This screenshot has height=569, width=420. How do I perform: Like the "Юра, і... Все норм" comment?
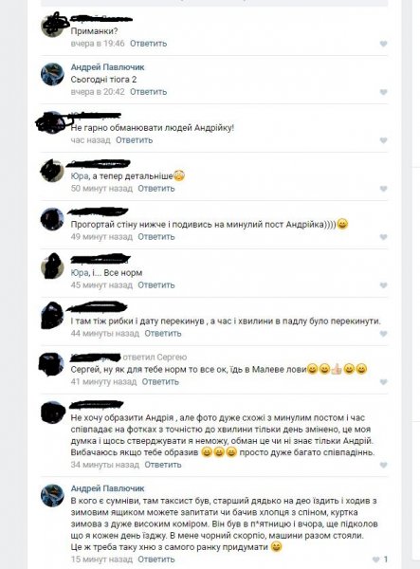coord(383,285)
